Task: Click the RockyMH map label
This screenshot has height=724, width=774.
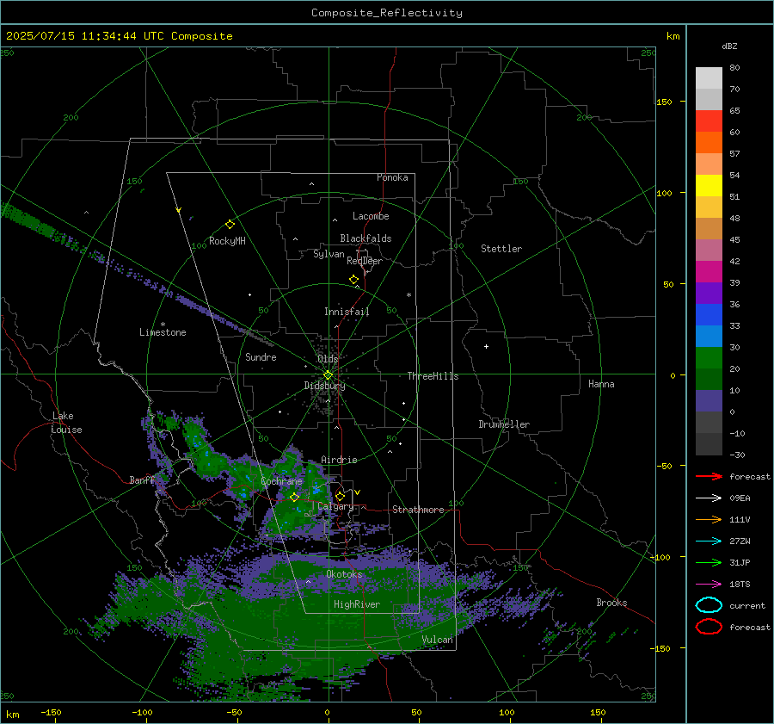Action: [227, 241]
